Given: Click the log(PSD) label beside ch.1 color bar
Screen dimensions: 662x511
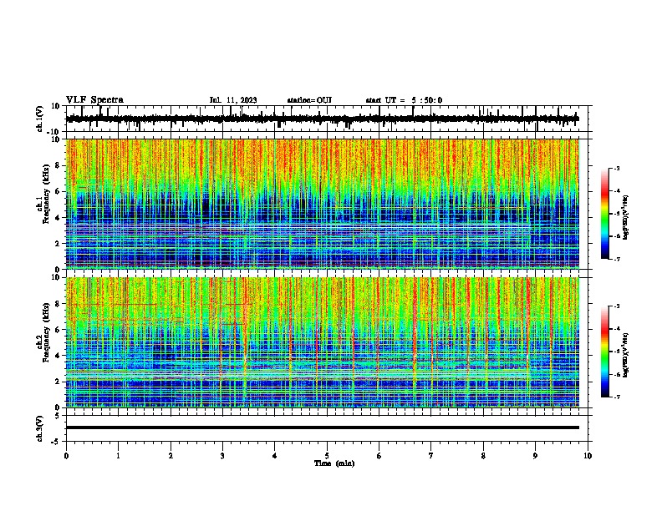Looking at the screenshot, I should pyautogui.click(x=626, y=218).
